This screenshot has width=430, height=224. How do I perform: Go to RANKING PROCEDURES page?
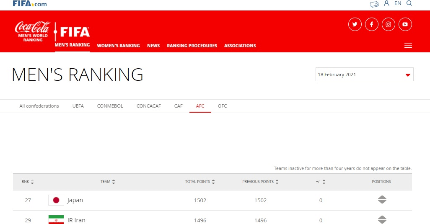point(192,46)
